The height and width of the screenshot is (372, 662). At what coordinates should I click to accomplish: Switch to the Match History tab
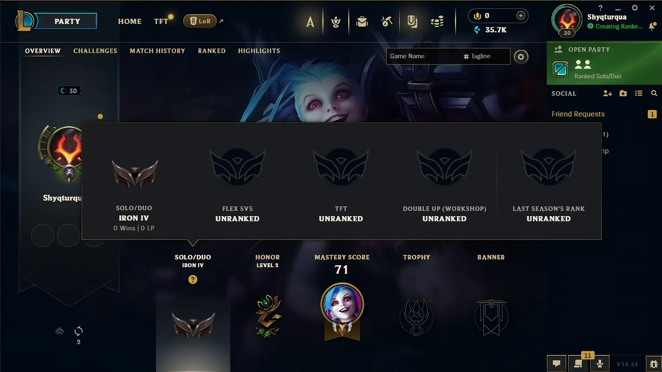[157, 51]
